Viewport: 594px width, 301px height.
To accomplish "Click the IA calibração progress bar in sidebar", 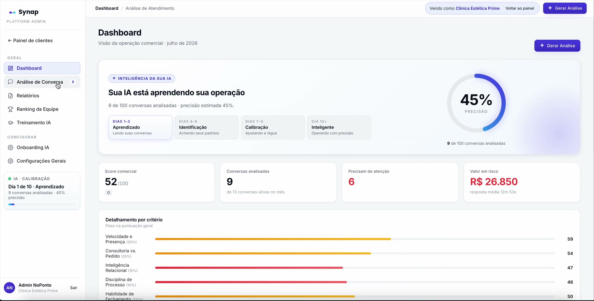I will 42,204.
